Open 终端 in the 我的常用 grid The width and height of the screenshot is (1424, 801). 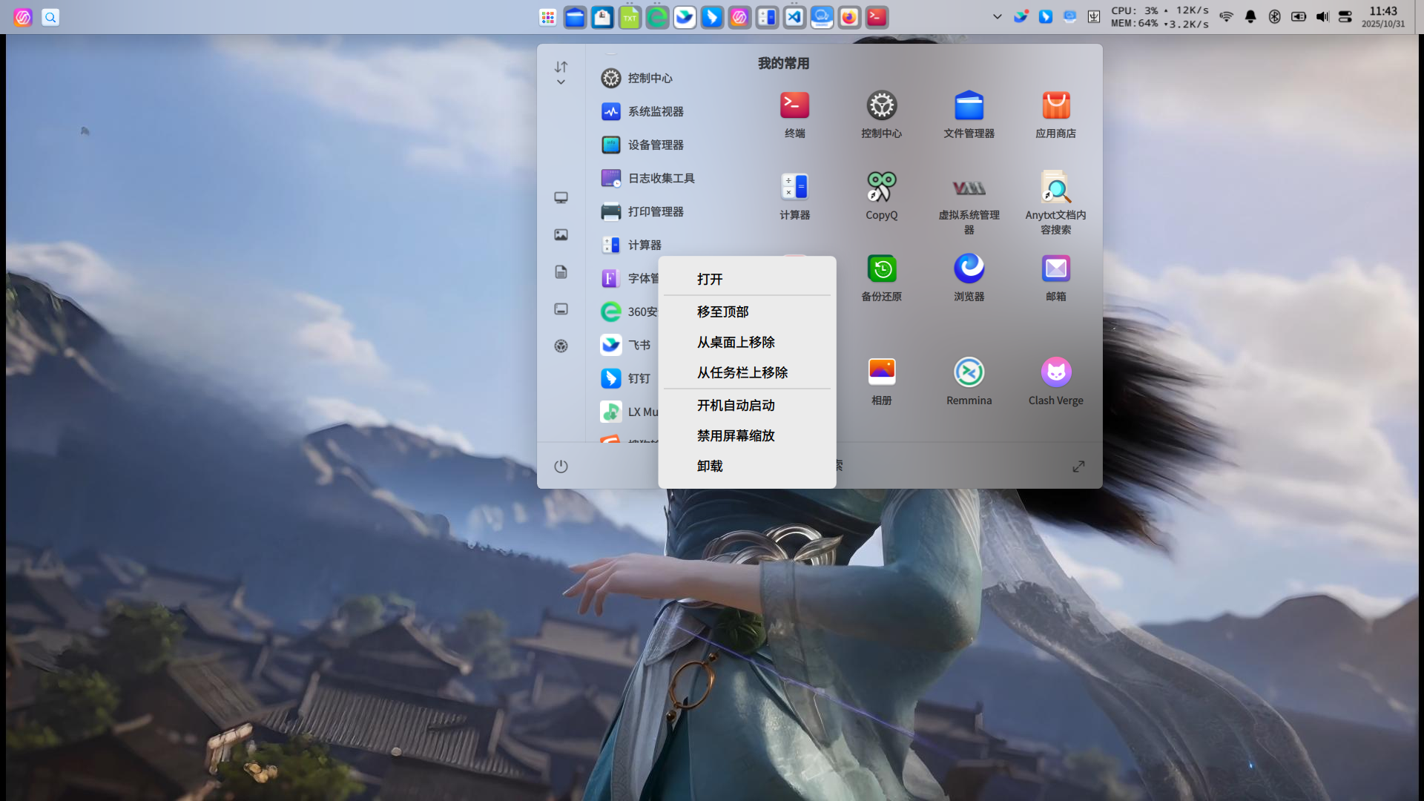click(x=794, y=116)
